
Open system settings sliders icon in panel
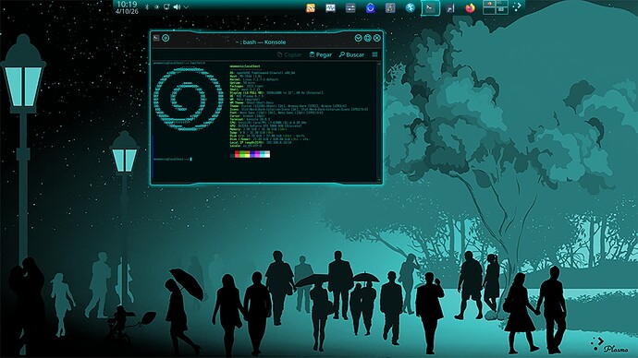350,7
